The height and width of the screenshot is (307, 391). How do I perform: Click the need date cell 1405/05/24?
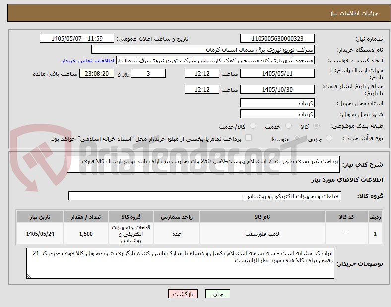point(40,234)
